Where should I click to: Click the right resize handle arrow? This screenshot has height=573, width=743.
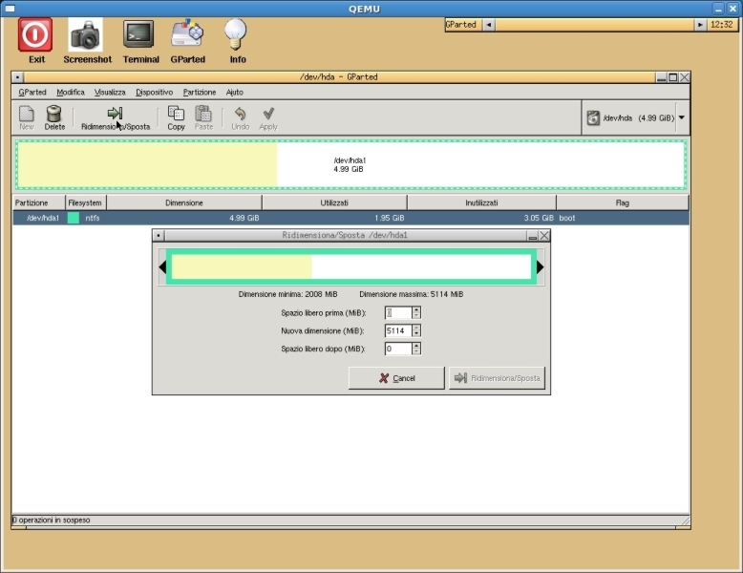coord(541,267)
